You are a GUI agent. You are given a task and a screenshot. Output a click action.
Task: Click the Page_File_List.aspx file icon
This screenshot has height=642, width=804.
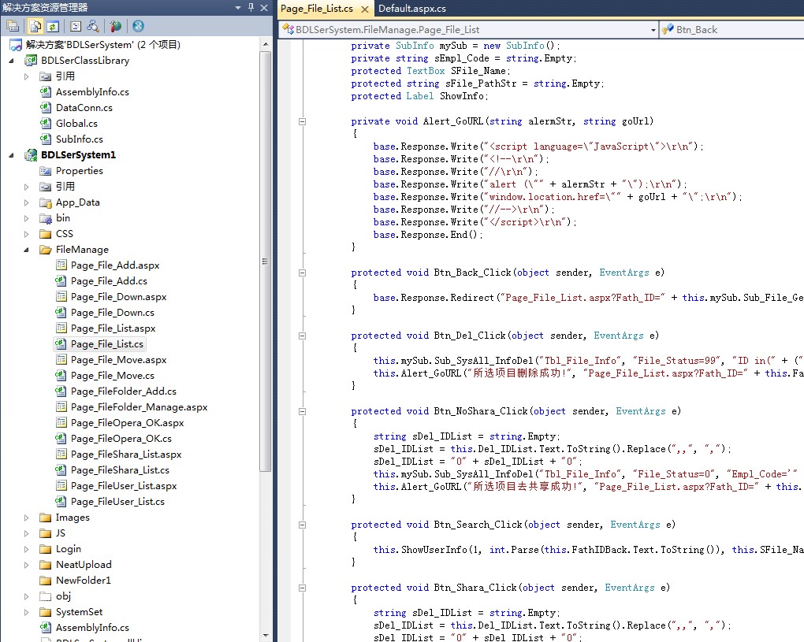[x=61, y=328]
